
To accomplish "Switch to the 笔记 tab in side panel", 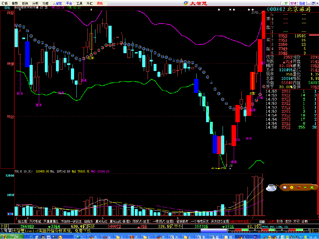I will point(296,221).
